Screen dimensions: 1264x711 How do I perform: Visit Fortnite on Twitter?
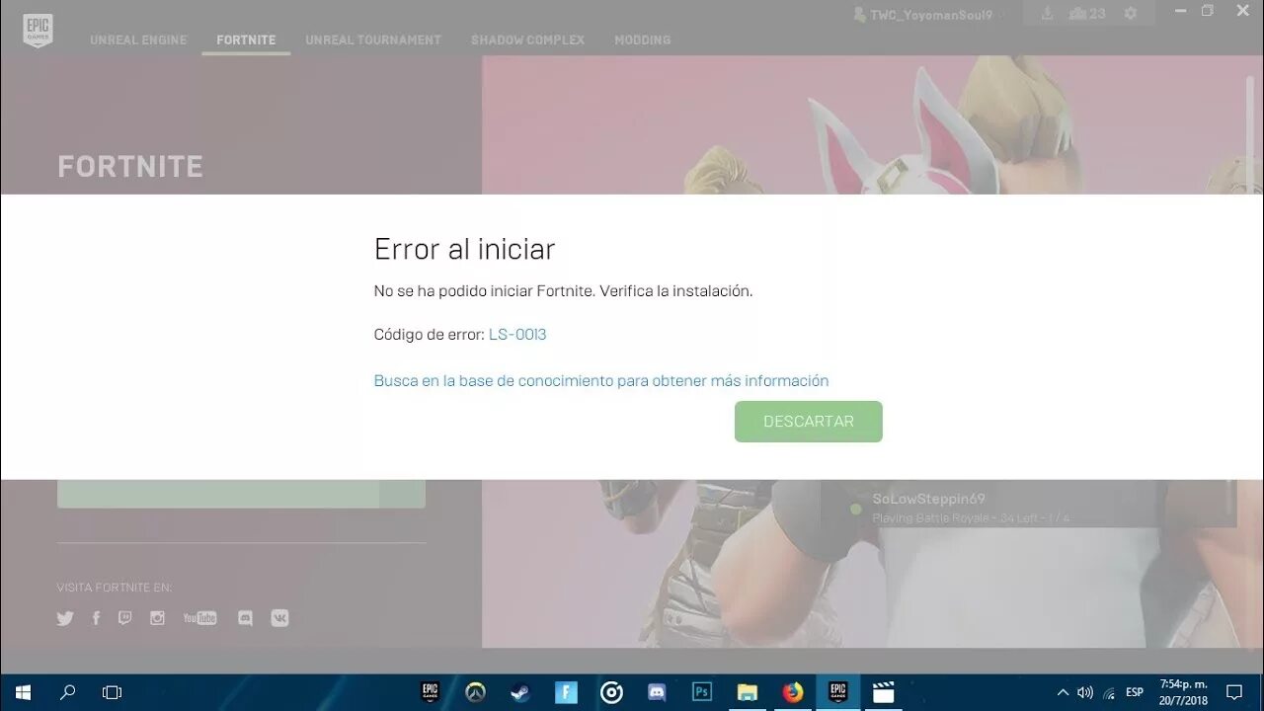(x=65, y=618)
